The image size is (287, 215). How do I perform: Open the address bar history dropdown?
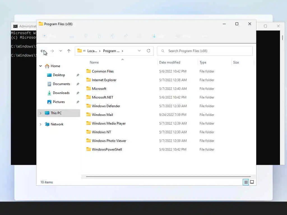(x=139, y=51)
